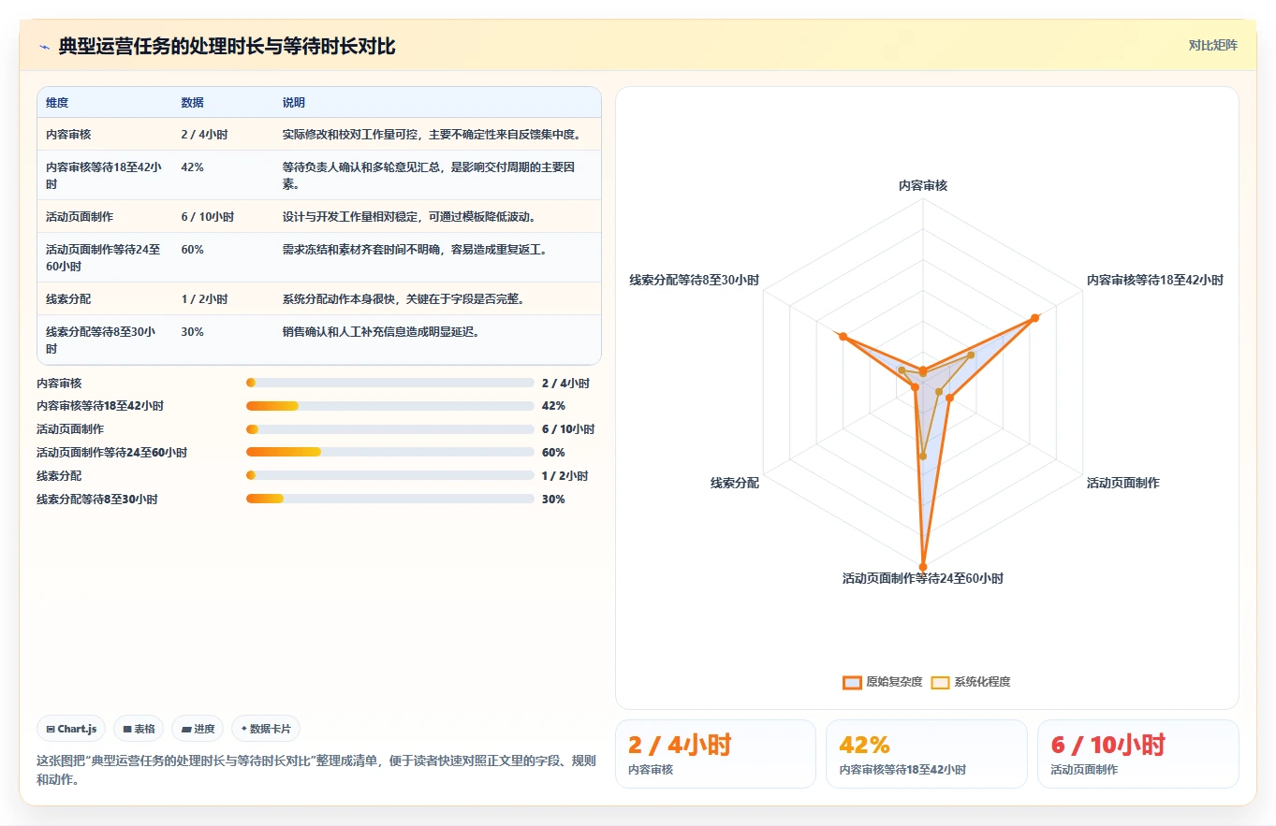Click the 线索分配 radar axis label
1276x826 pixels.
pyautogui.click(x=735, y=483)
